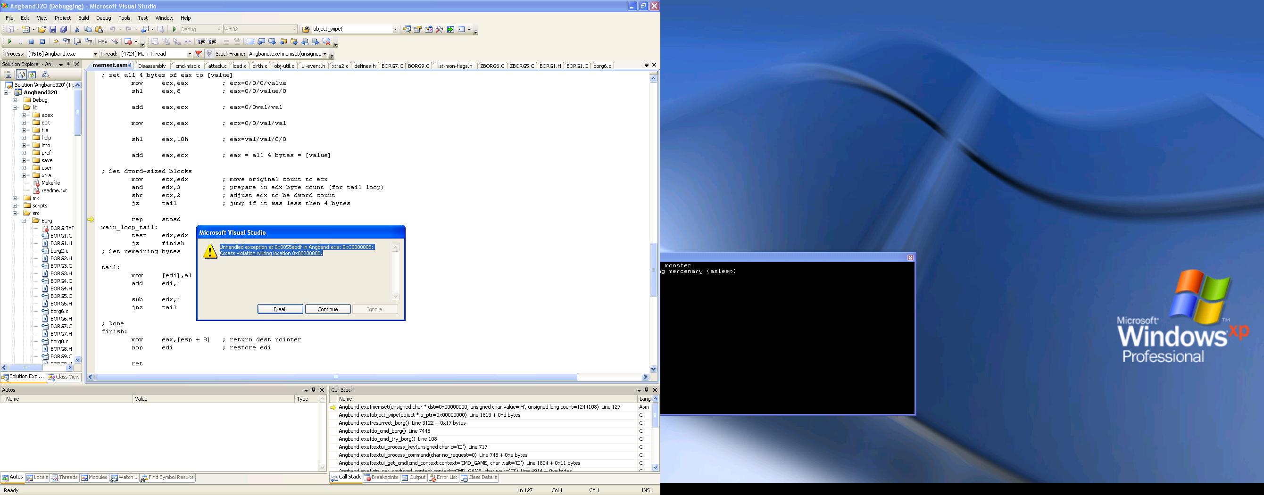Viewport: 1264px width, 495px height.
Task: Click the Save All icon
Action: tap(64, 29)
